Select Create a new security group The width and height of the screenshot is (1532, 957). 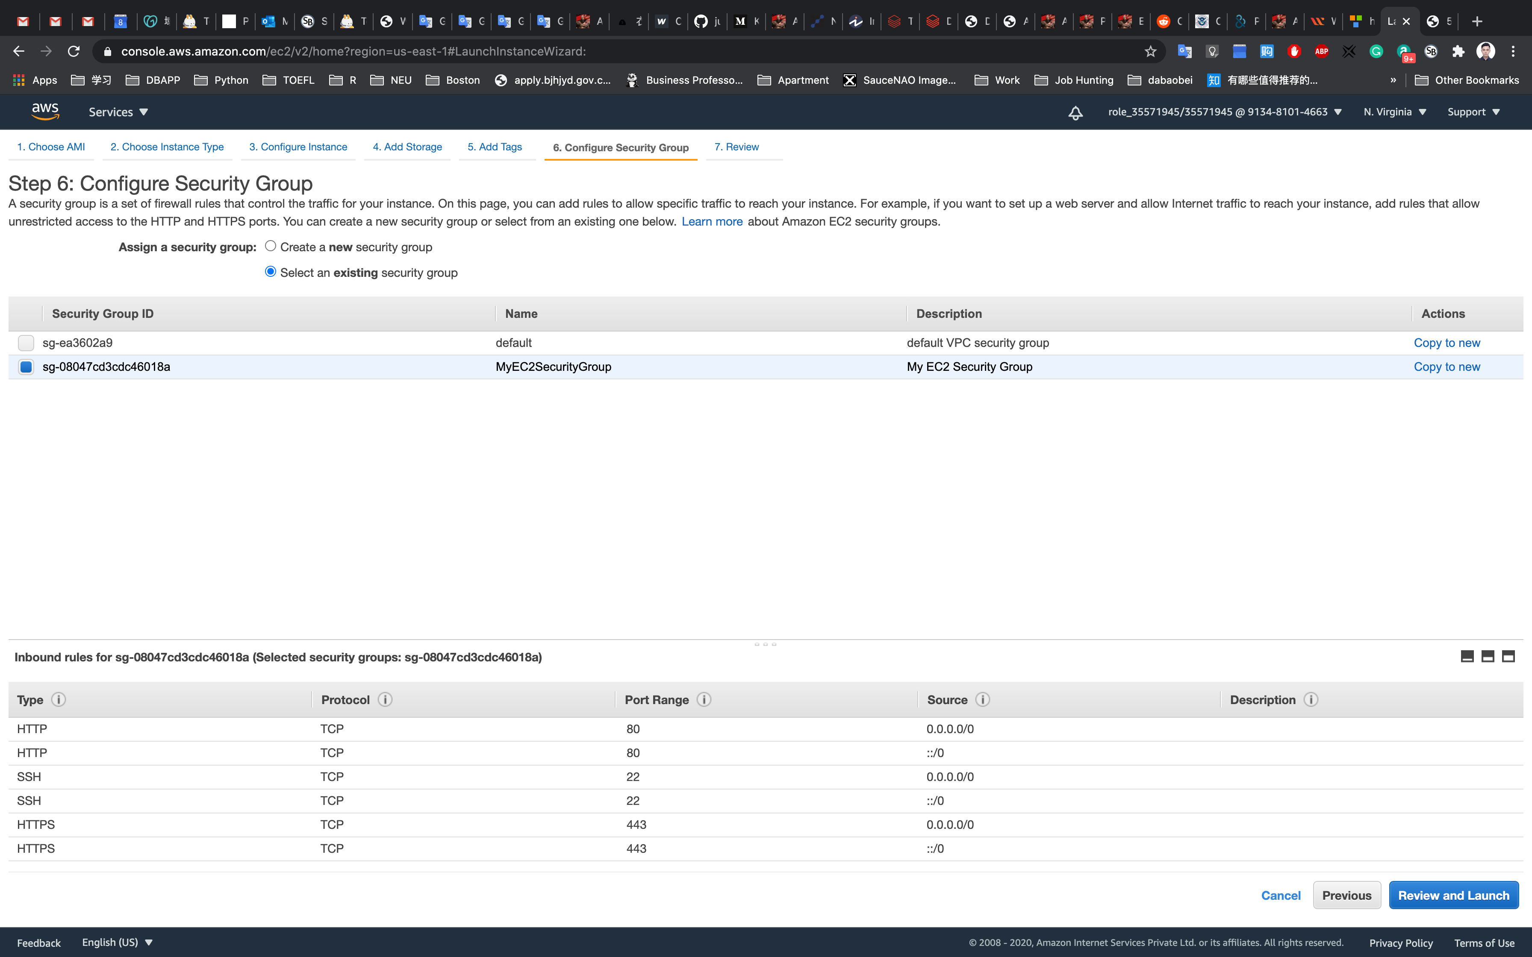pyautogui.click(x=270, y=246)
